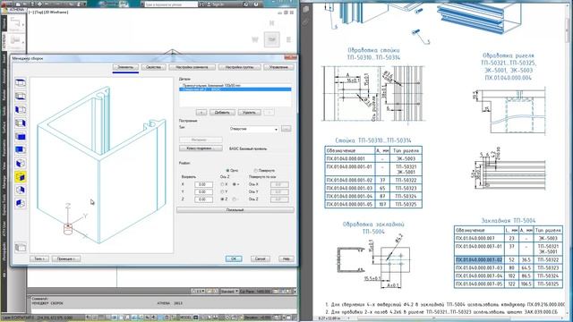The width and height of the screenshot is (573, 322).
Task: Click '<' move button under list
Action: tap(201, 113)
